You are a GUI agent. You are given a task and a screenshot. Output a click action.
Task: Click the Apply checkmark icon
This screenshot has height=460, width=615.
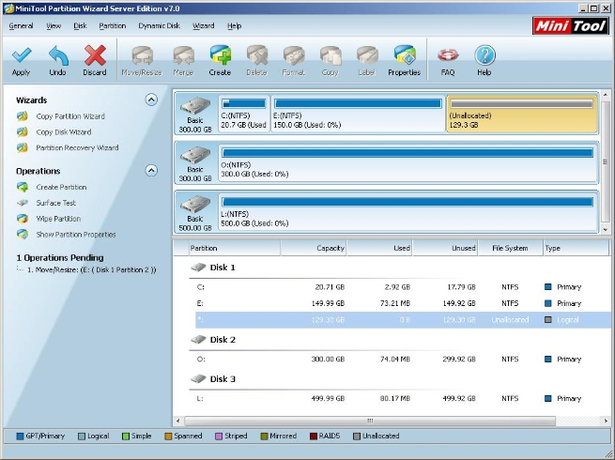22,55
